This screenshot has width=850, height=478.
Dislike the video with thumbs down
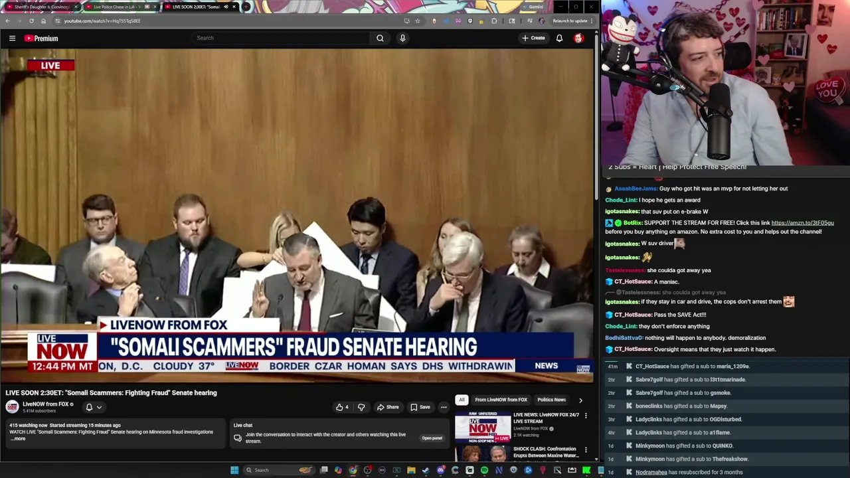pyautogui.click(x=361, y=408)
